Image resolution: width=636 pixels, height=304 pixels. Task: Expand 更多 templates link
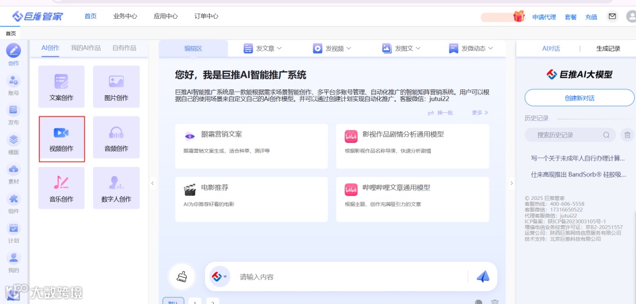[x=480, y=112]
